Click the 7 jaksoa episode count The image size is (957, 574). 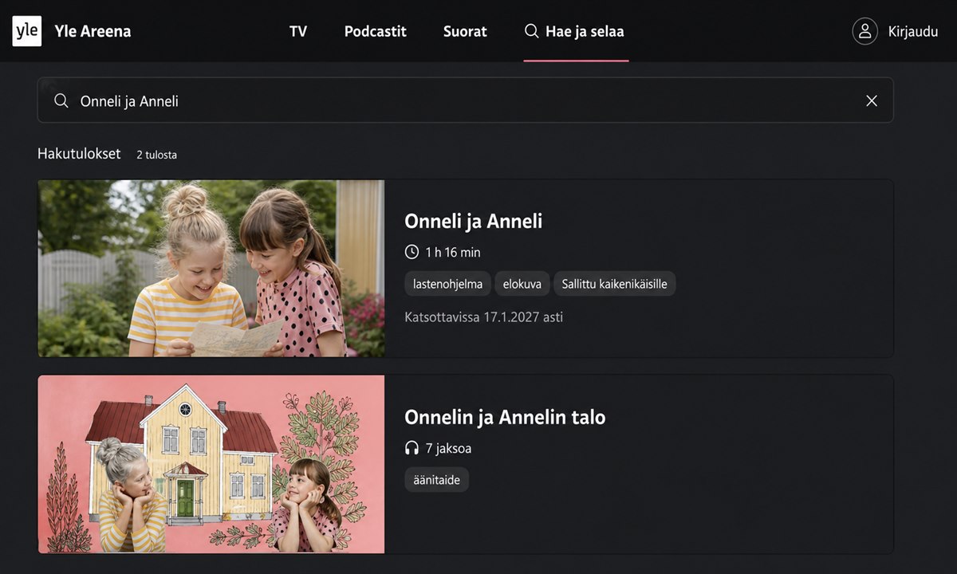448,449
